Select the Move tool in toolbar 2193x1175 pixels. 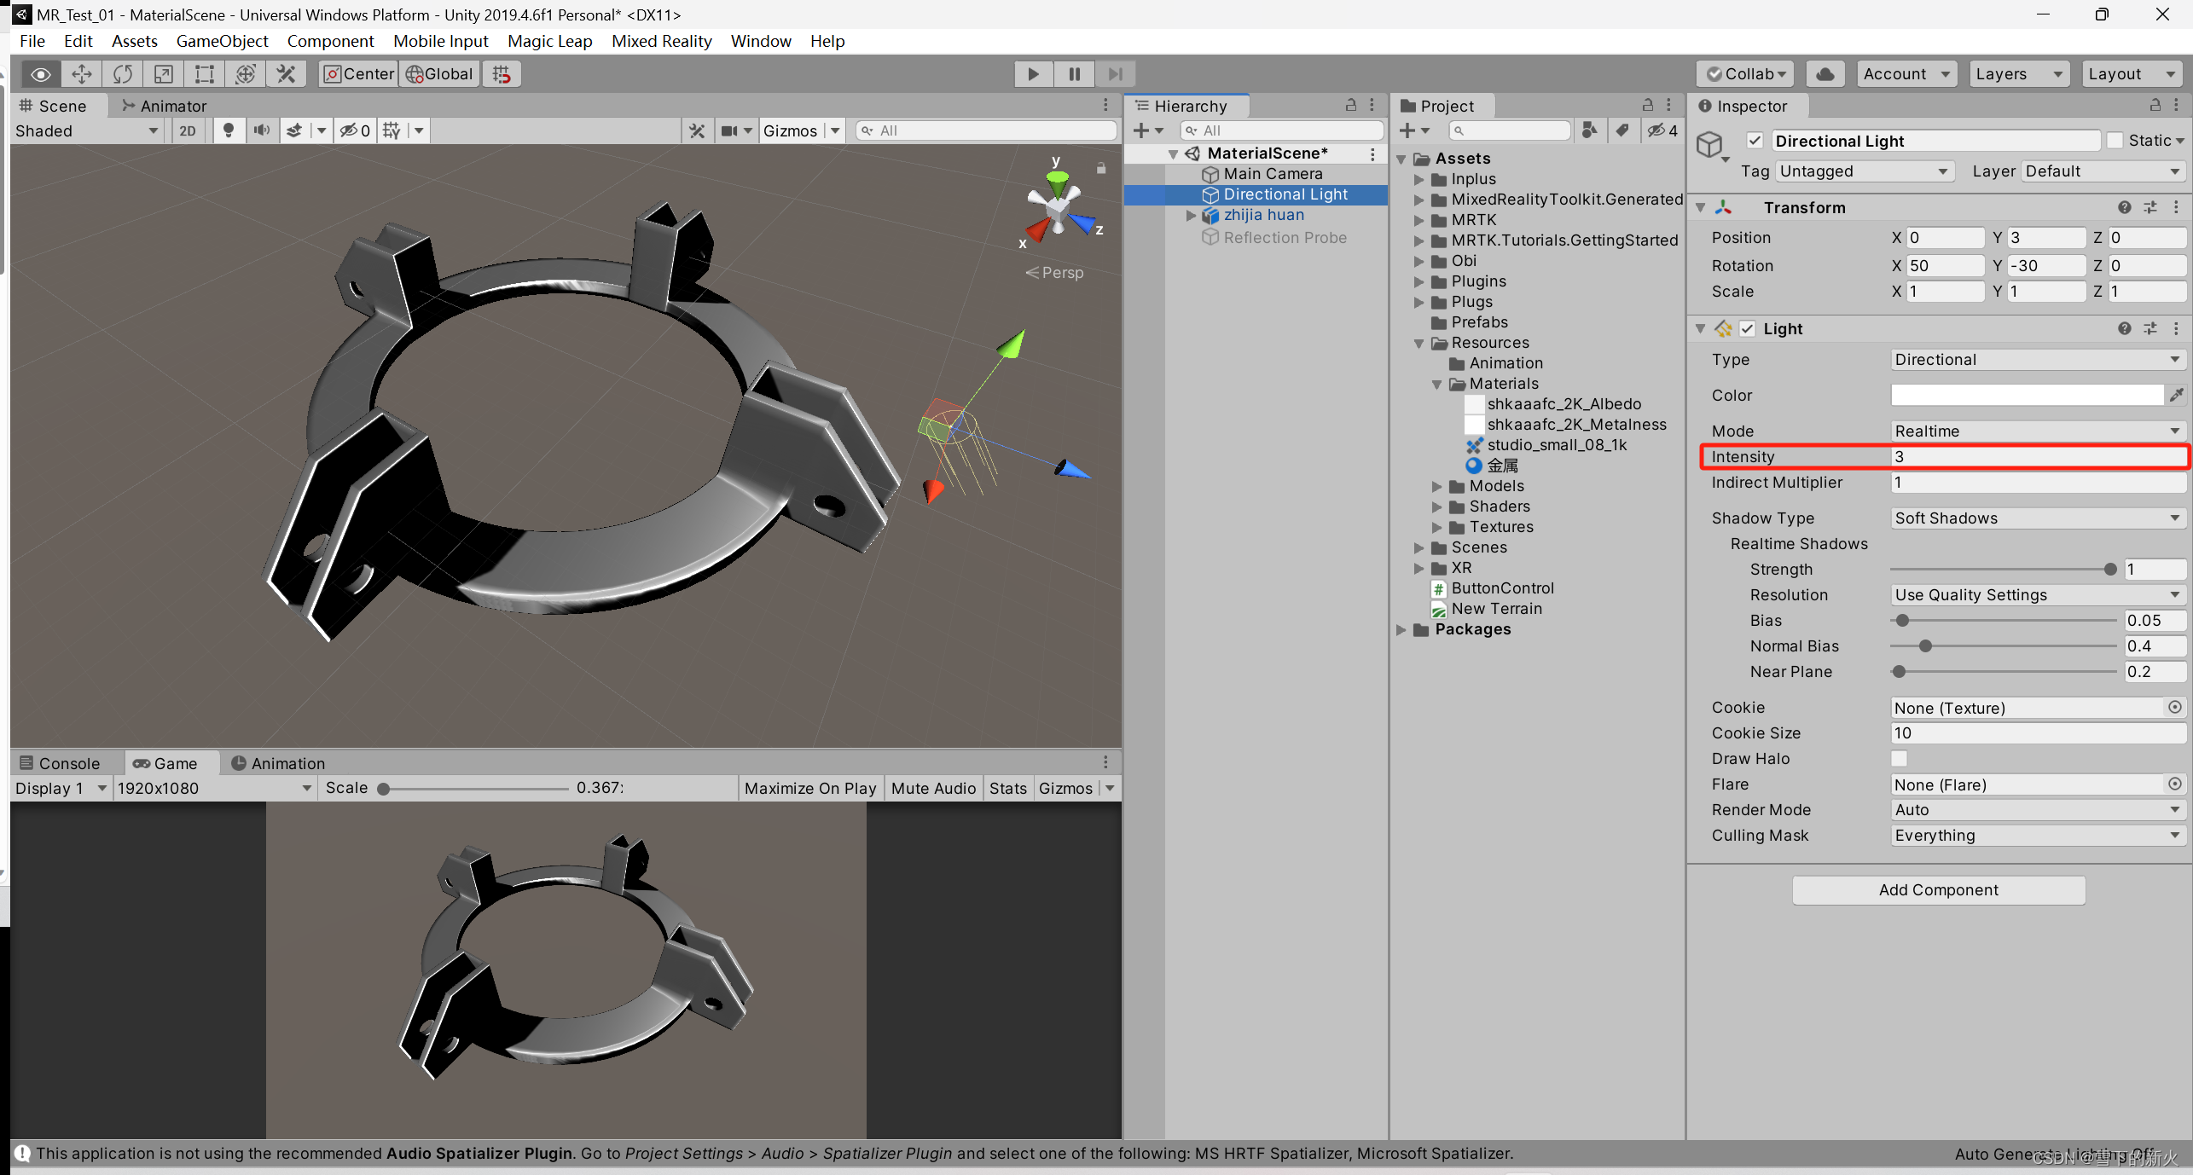point(82,74)
